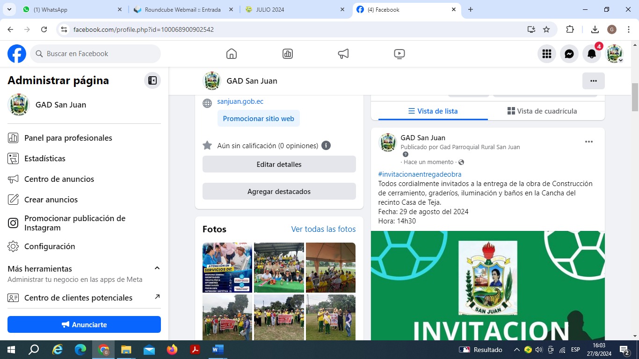The height and width of the screenshot is (359, 639).
Task: Expand the account profile picture menu
Action: pos(614,54)
